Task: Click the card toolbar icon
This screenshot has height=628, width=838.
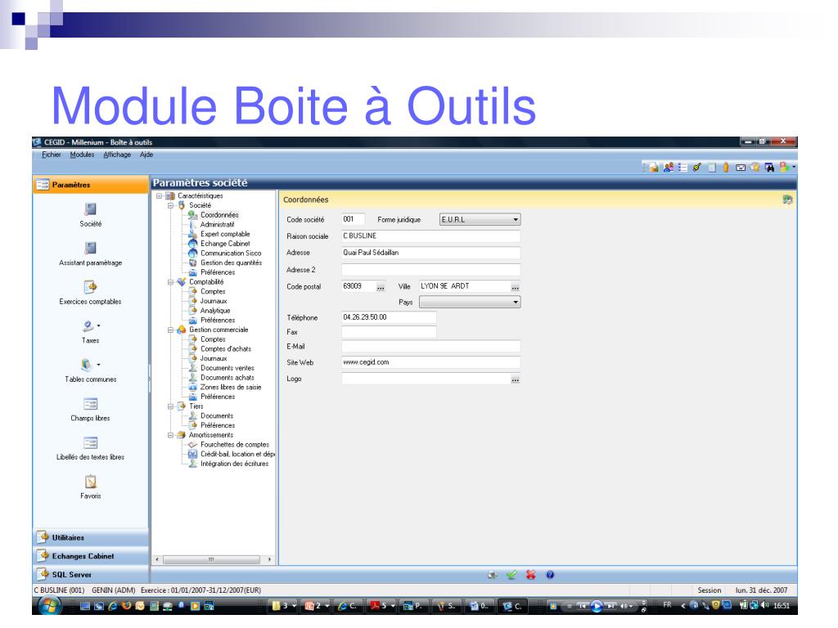Action: click(x=741, y=168)
